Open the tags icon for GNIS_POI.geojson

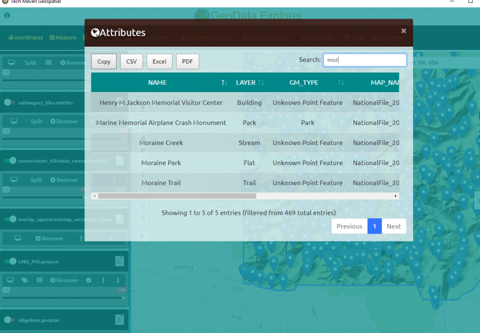coord(25,280)
